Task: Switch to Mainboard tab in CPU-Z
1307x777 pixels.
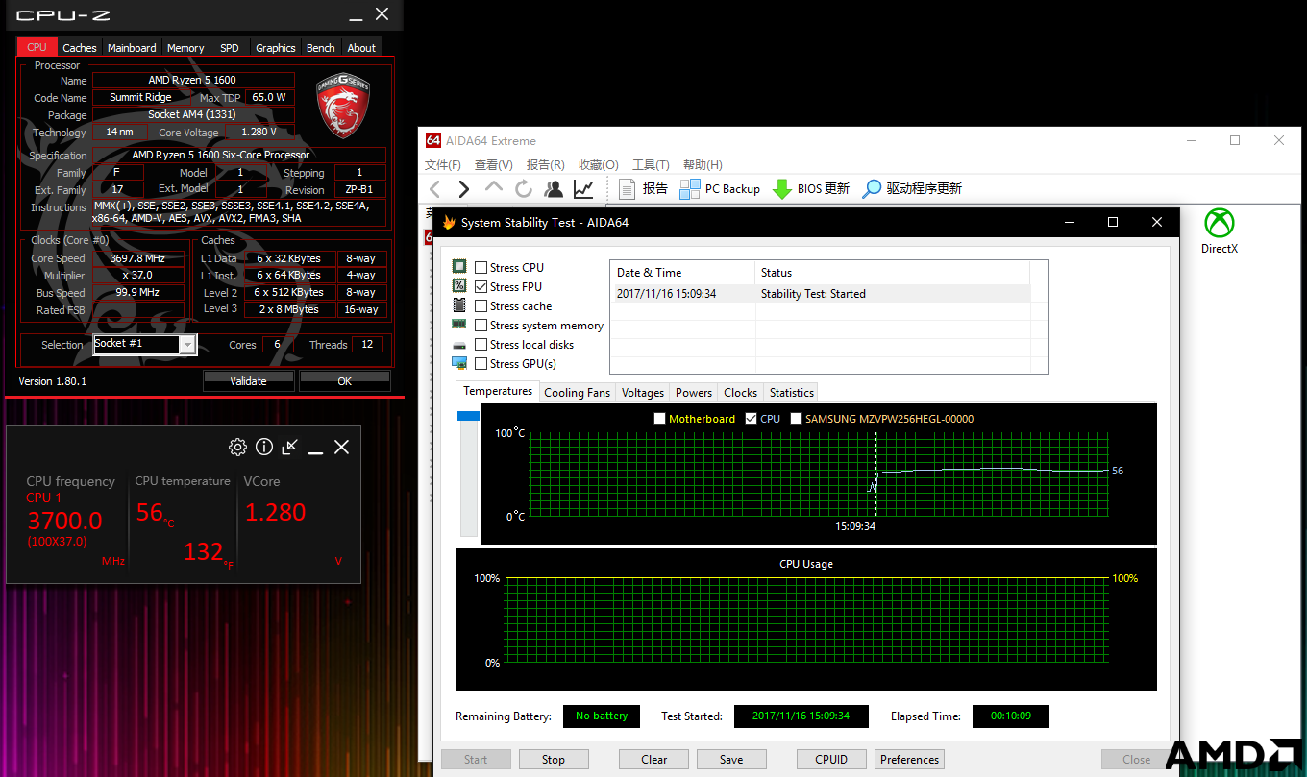Action: pos(132,48)
